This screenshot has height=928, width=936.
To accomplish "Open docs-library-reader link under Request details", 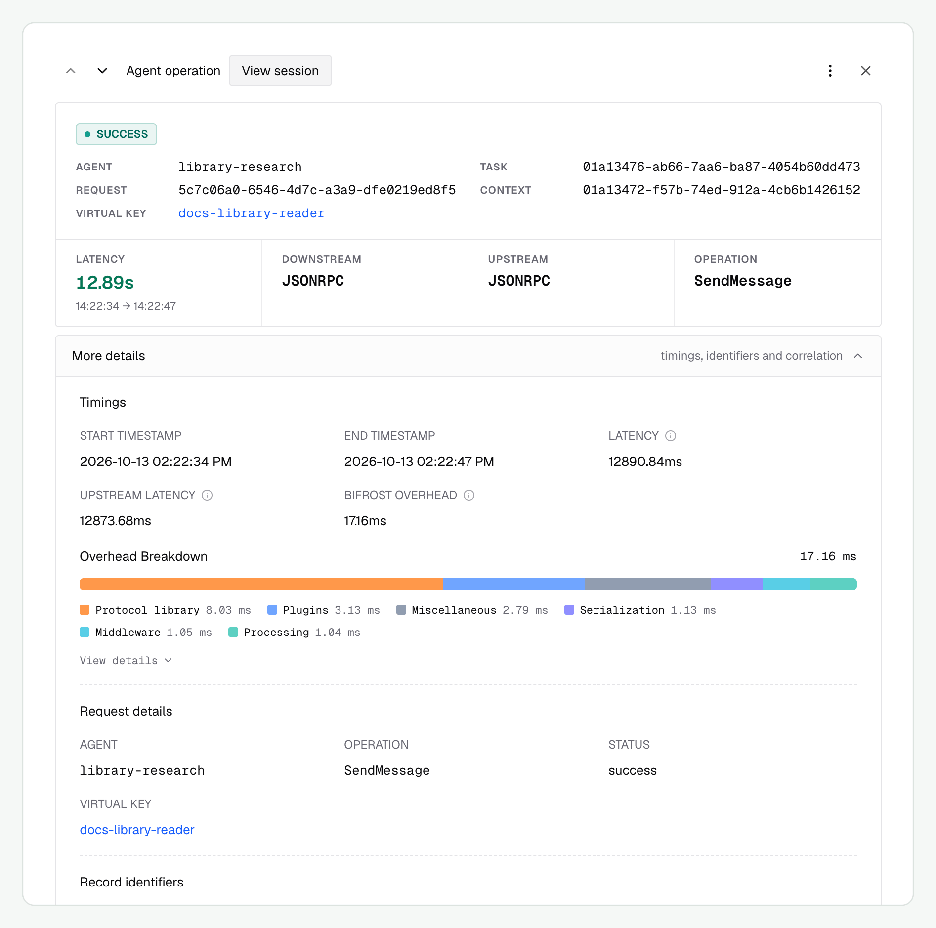I will click(137, 830).
